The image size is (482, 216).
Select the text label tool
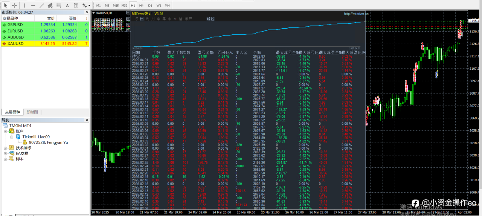click(x=76, y=6)
